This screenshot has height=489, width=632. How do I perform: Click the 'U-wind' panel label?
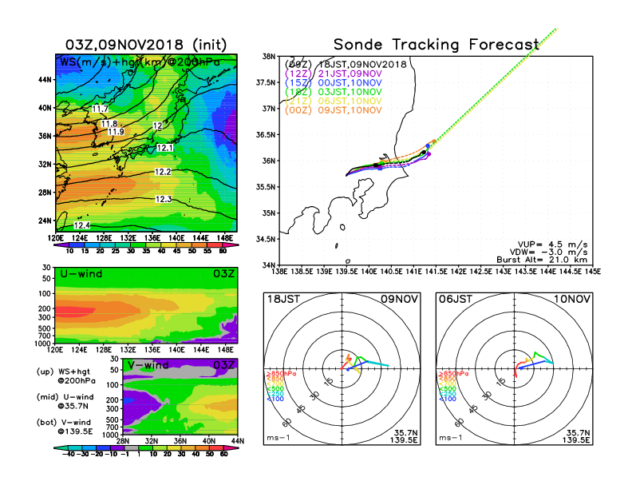click(81, 274)
